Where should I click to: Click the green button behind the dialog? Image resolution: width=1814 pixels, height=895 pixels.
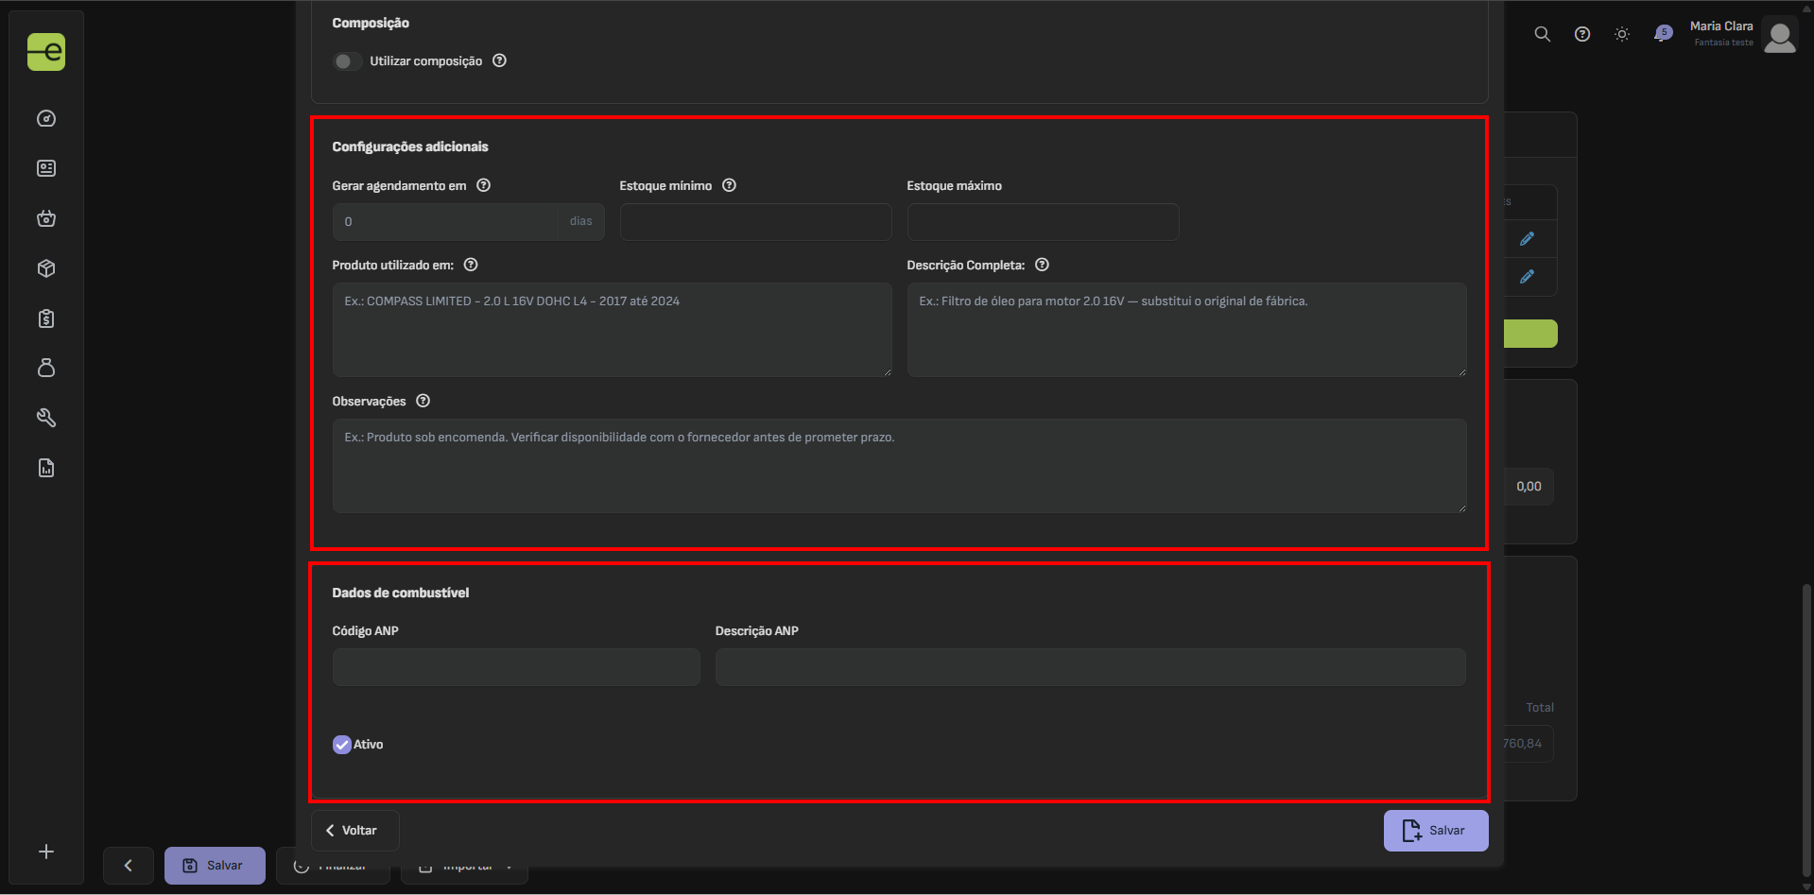click(1530, 334)
